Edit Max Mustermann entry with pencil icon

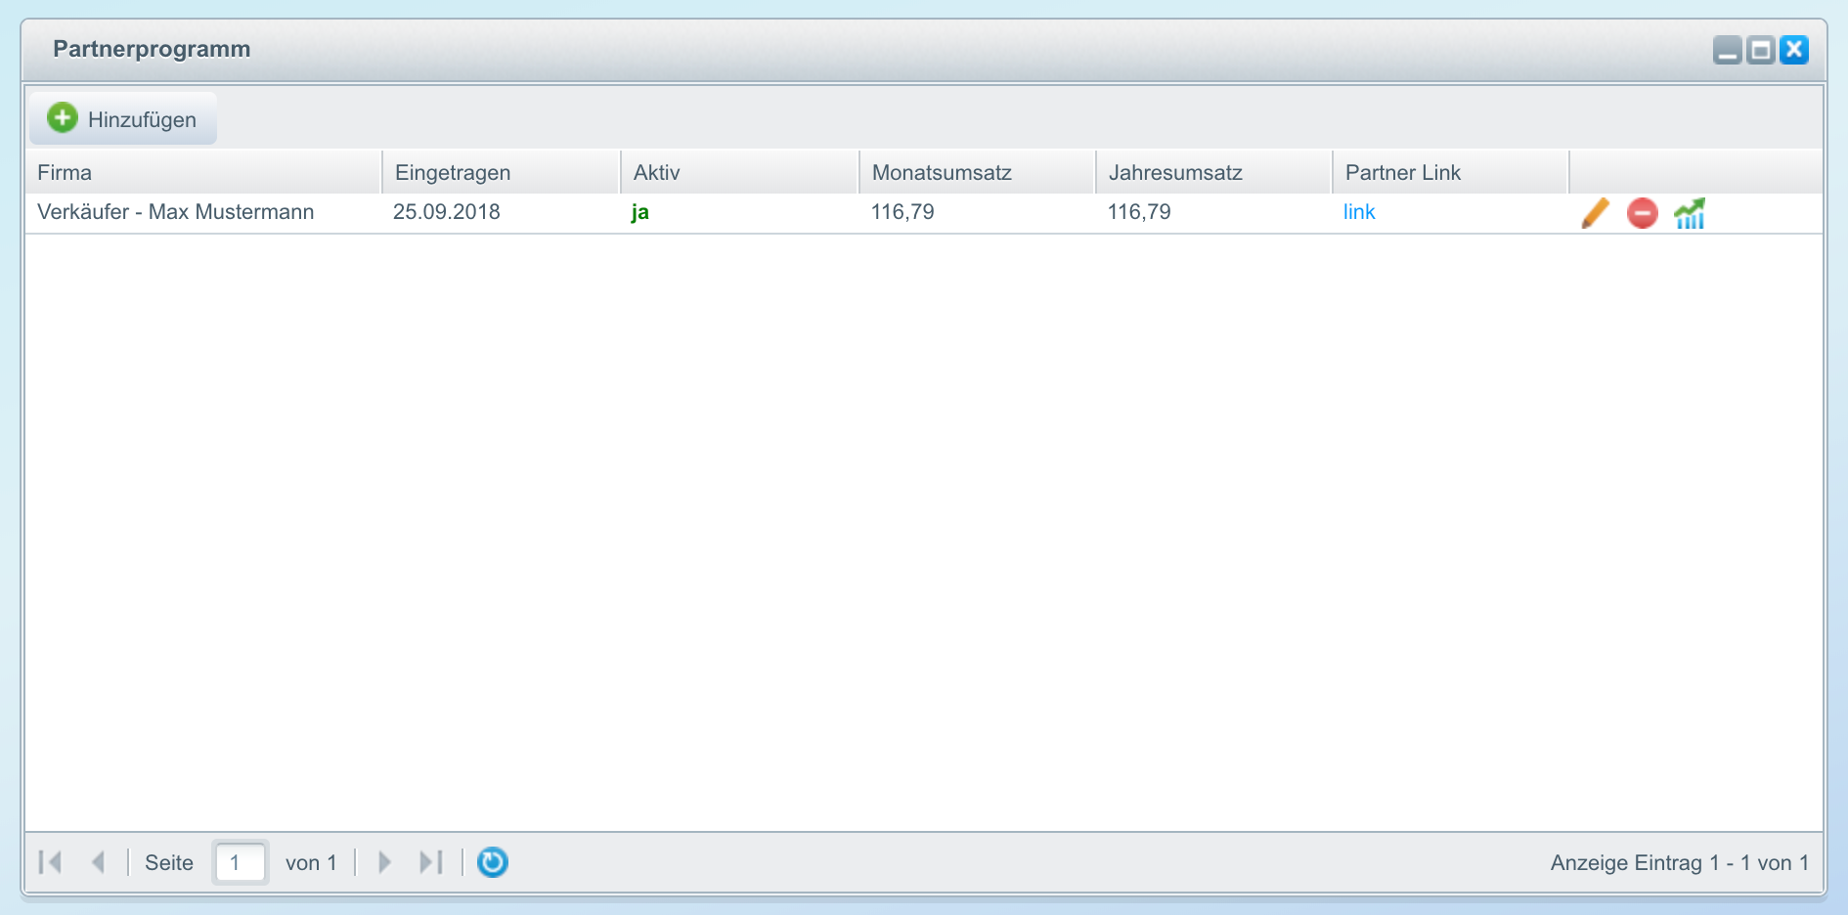pyautogui.click(x=1595, y=212)
